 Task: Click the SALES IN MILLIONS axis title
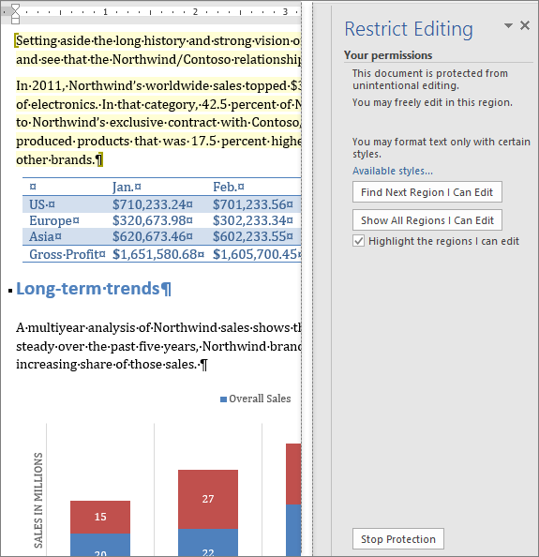click(x=38, y=500)
